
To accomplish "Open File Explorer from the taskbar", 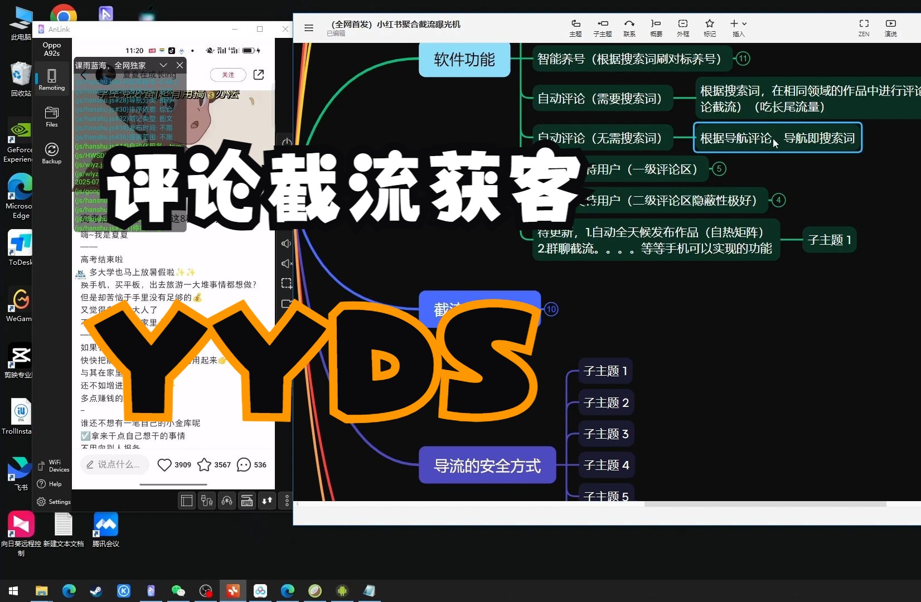I will (x=42, y=591).
